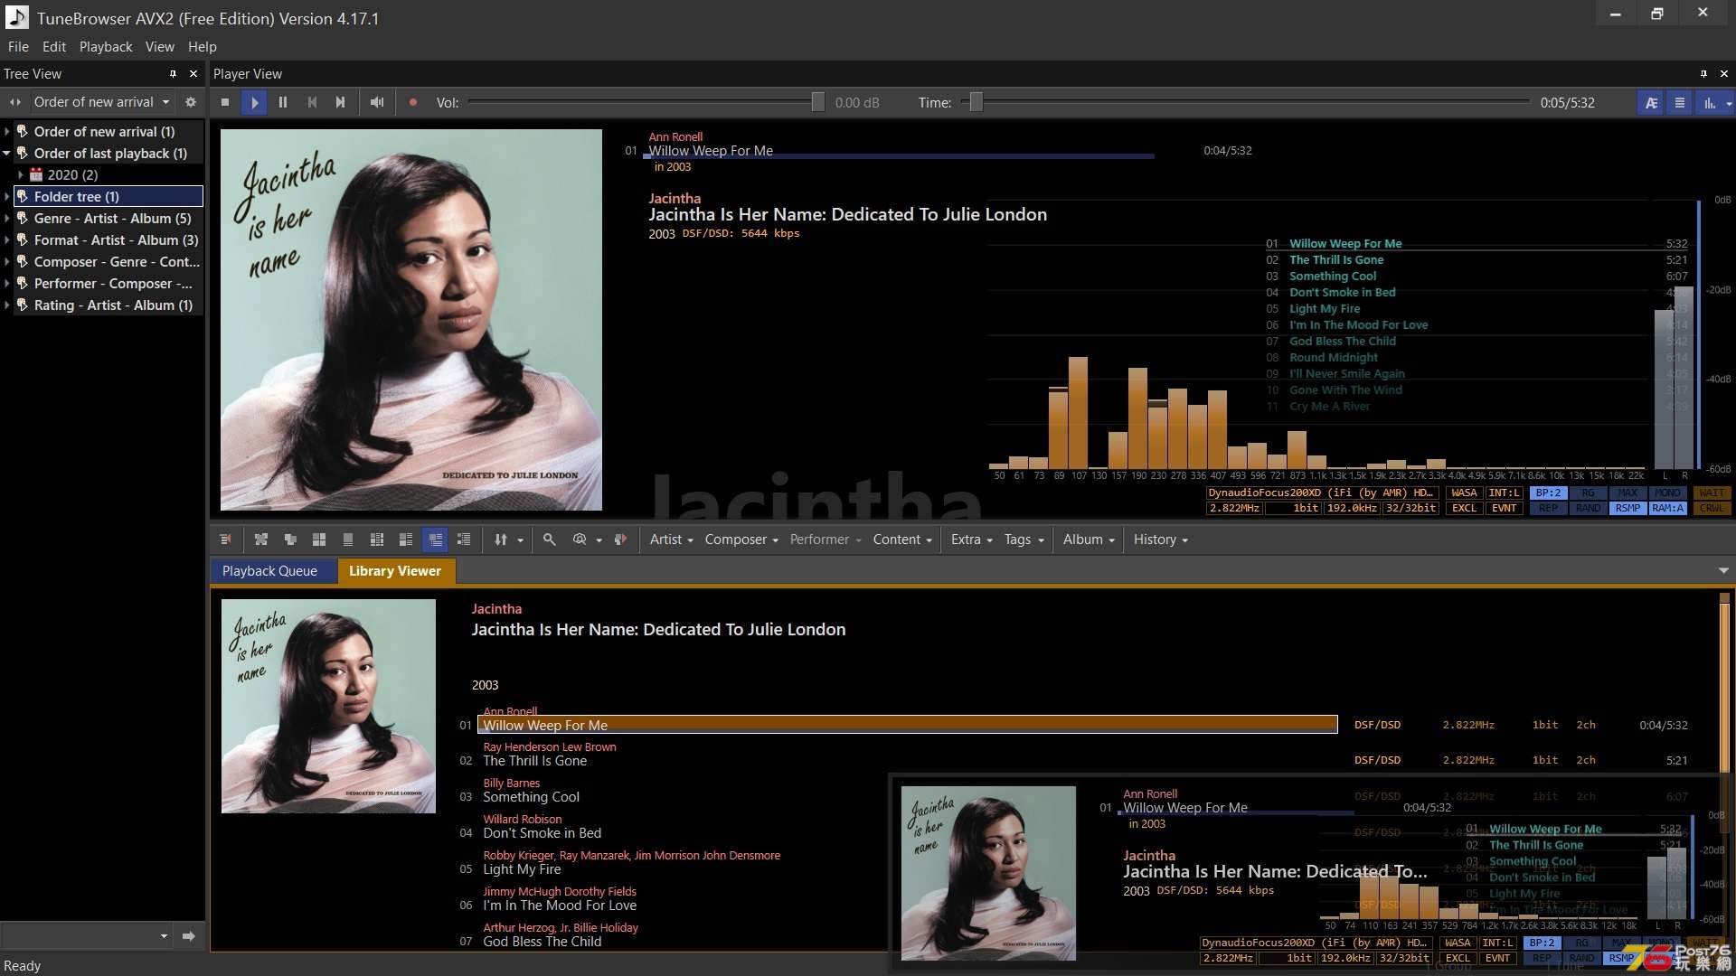The height and width of the screenshot is (976, 1736).
Task: Select the single-column page view icon
Action: tap(348, 540)
